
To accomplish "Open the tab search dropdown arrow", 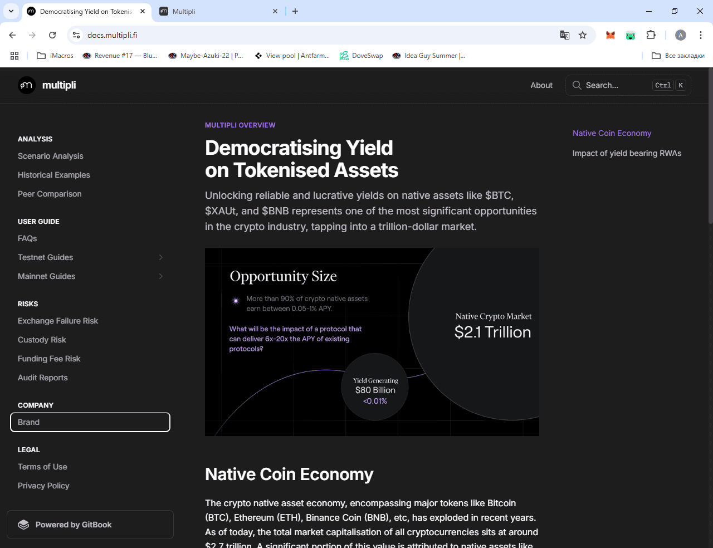I will [x=11, y=11].
